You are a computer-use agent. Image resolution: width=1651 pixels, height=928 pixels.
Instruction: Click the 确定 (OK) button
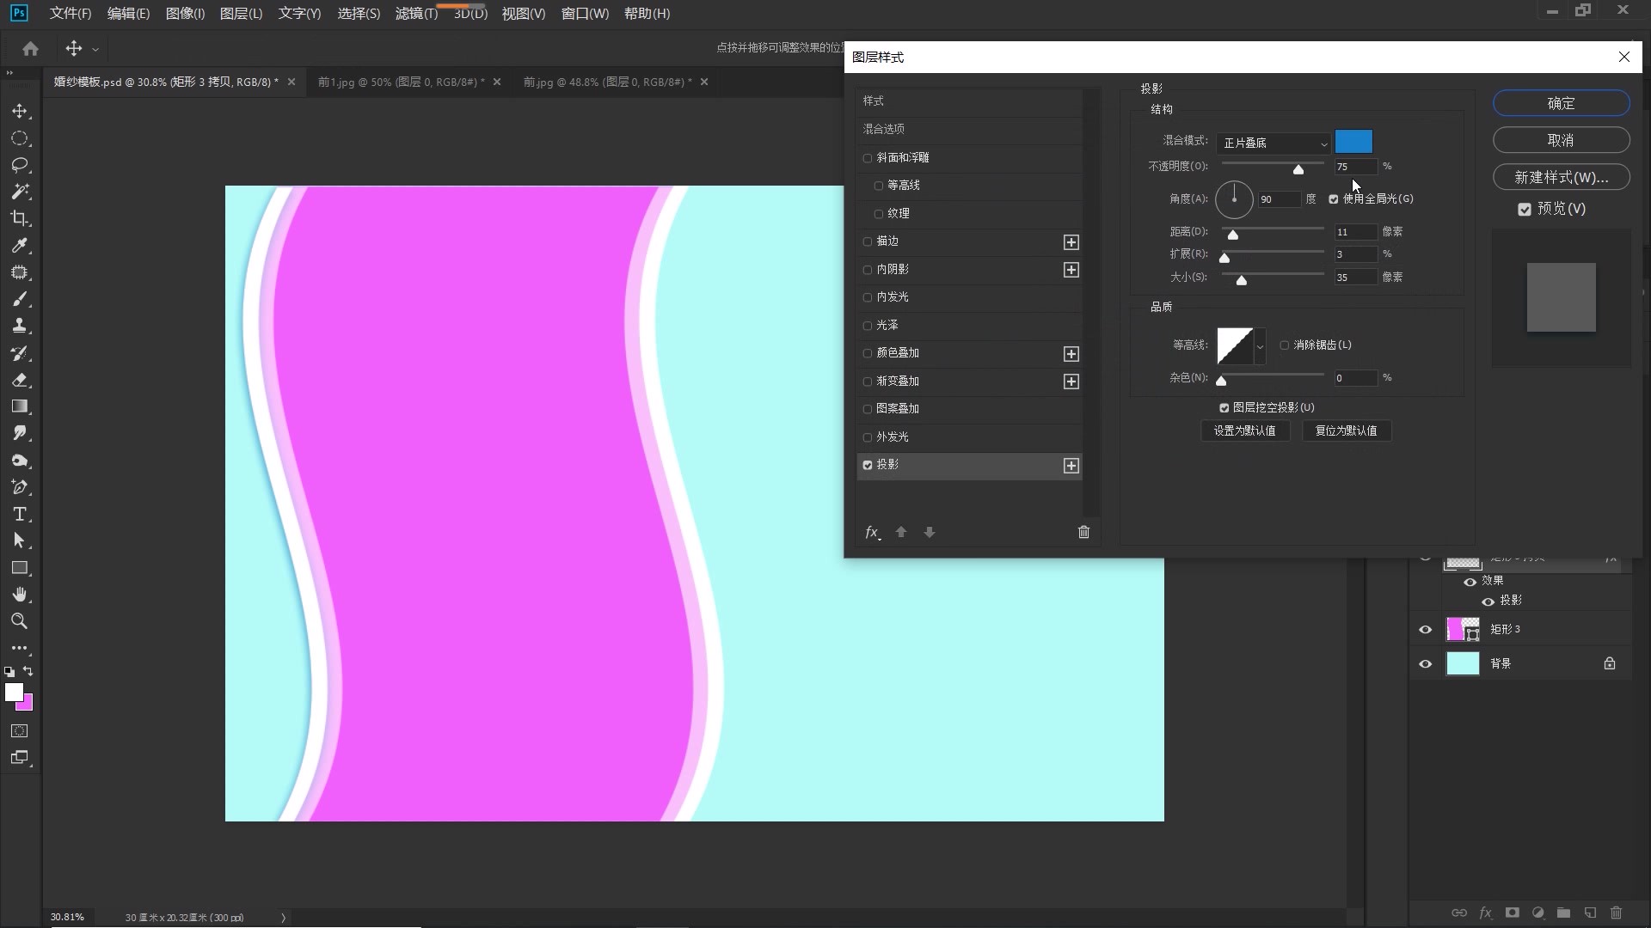(x=1561, y=103)
